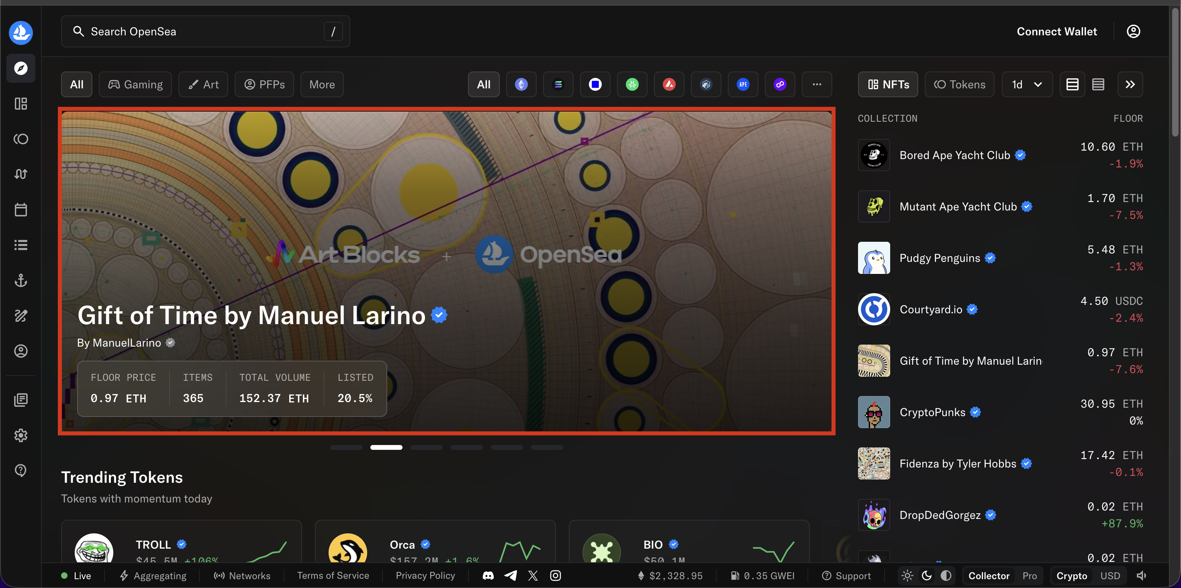The image size is (1181, 588).
Task: Select Pro mode in footer
Action: 1029,576
